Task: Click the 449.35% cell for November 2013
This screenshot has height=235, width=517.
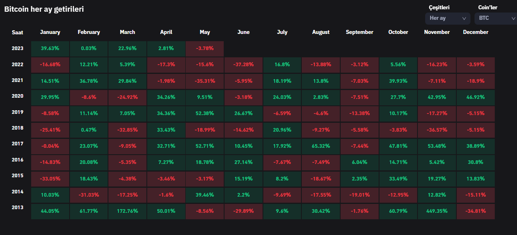Action: click(x=437, y=211)
